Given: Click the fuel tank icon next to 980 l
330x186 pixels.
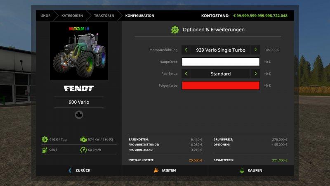Looking at the screenshot, I should 45,150.
